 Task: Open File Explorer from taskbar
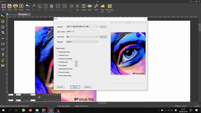[x=37, y=110]
